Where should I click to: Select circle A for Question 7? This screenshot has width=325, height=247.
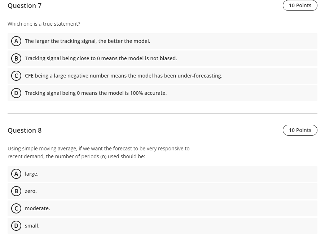click(x=16, y=41)
